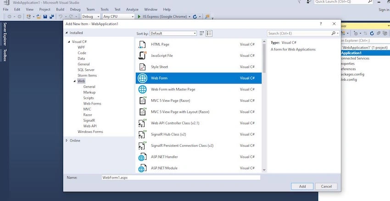The height and width of the screenshot is (201, 390).
Task: Open the Project menu
Action: (x=45, y=10)
